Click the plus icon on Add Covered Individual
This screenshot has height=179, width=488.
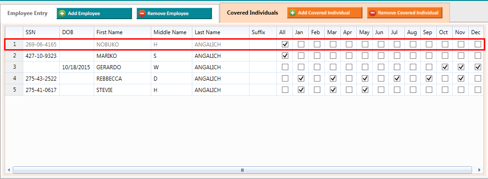292,13
